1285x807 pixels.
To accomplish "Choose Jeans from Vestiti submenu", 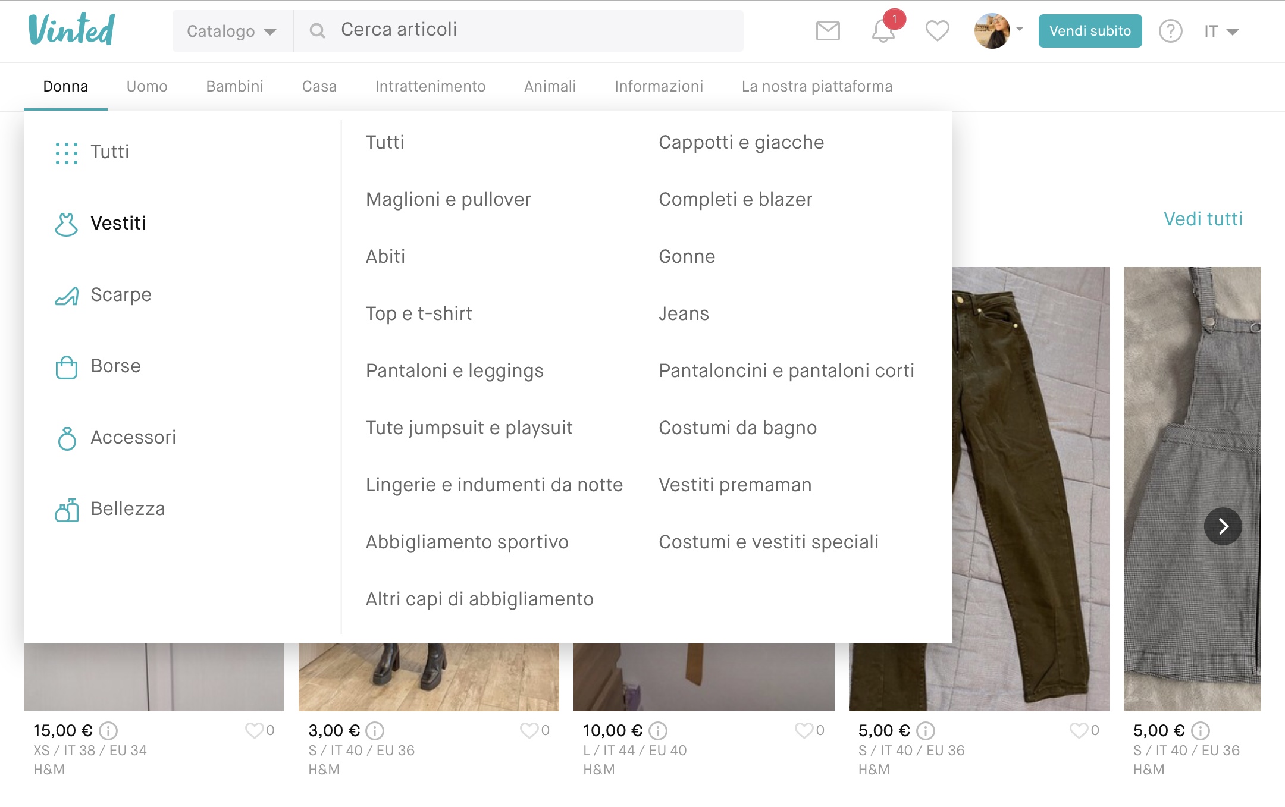I will pos(684,313).
